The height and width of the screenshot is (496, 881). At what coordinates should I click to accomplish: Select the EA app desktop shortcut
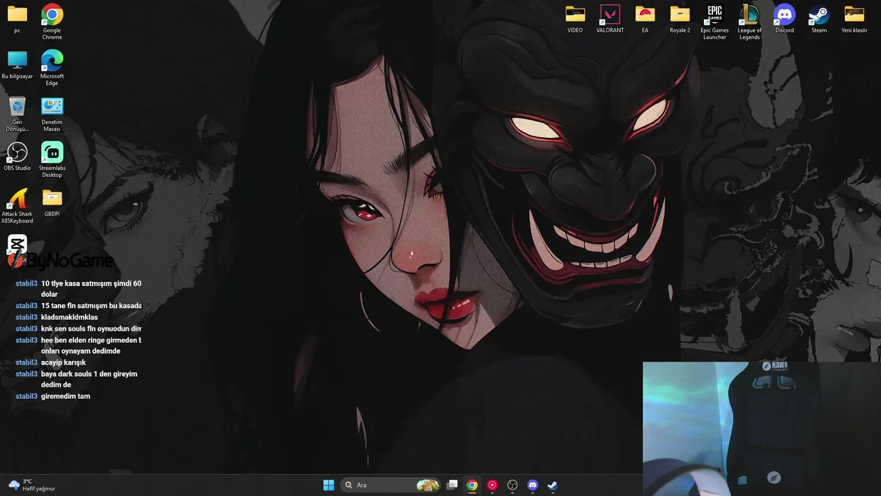click(x=645, y=19)
